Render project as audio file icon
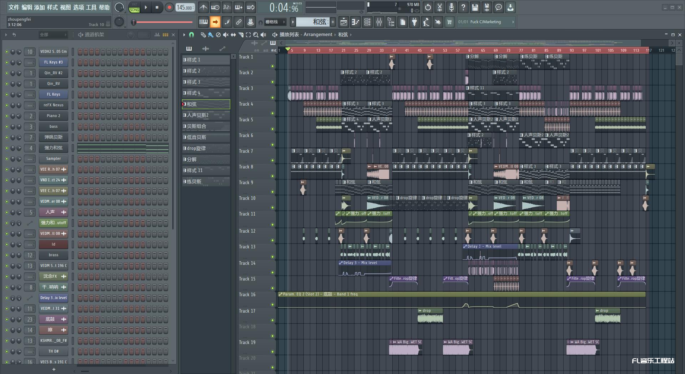 coord(487,7)
